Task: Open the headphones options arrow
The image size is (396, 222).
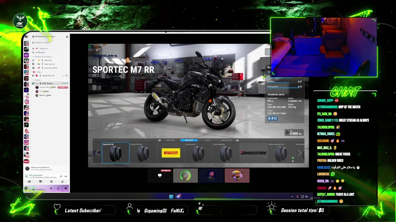Action: click(62, 188)
